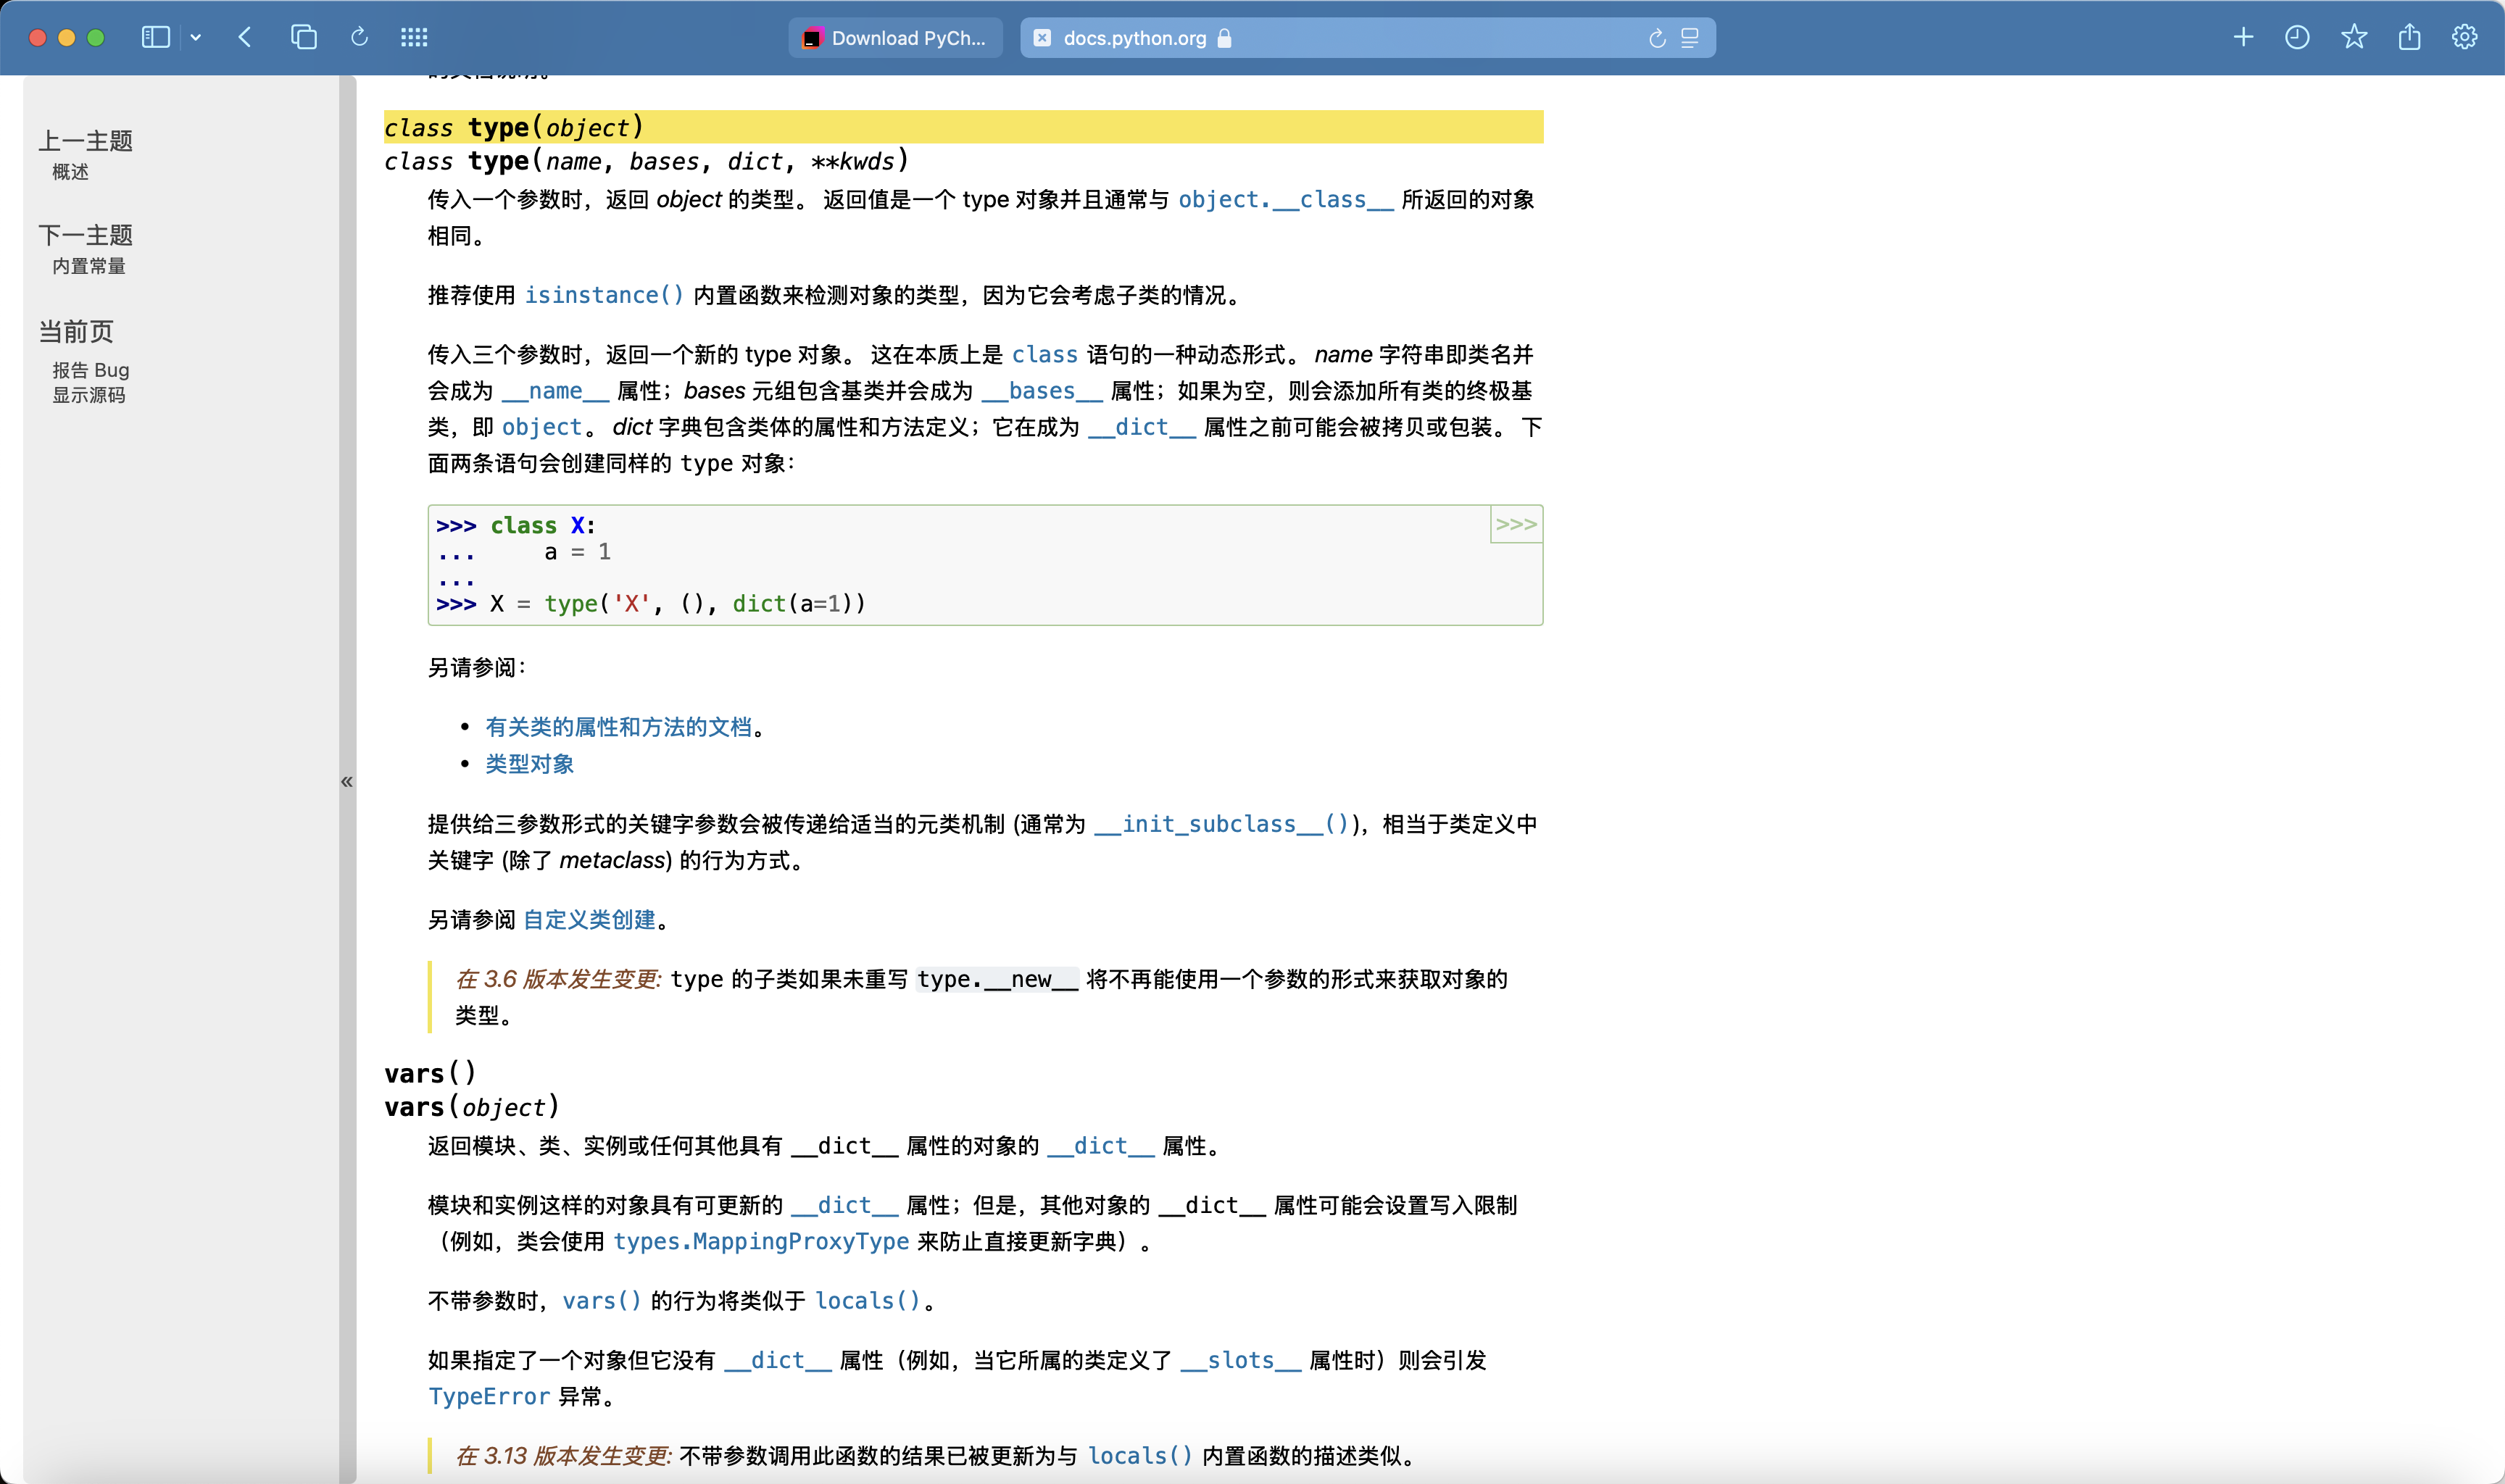Open the TypeError link
Viewport: 2505px width, 1484px height.
click(489, 1397)
